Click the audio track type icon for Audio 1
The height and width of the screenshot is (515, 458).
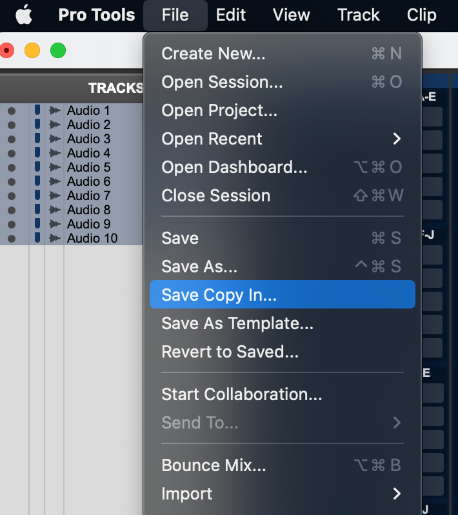tap(55, 111)
